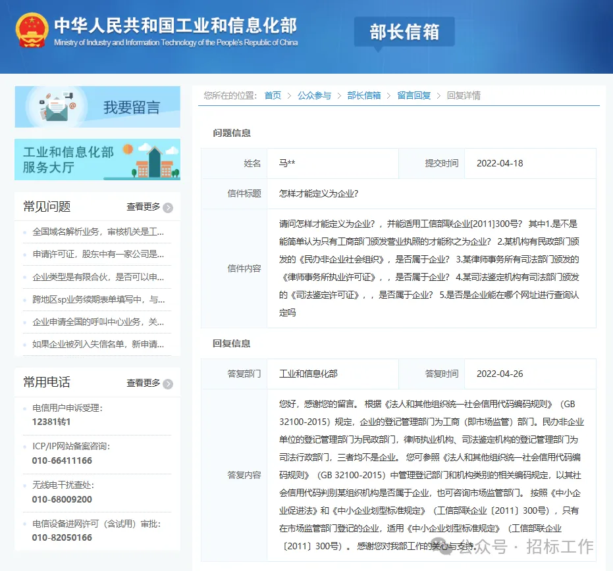Screen dimensions: 613x571
Task: Click the submission date 2022-04-18
Action: 500,163
